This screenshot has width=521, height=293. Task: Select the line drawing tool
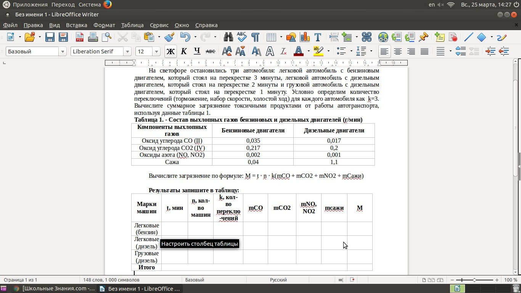[468, 37]
